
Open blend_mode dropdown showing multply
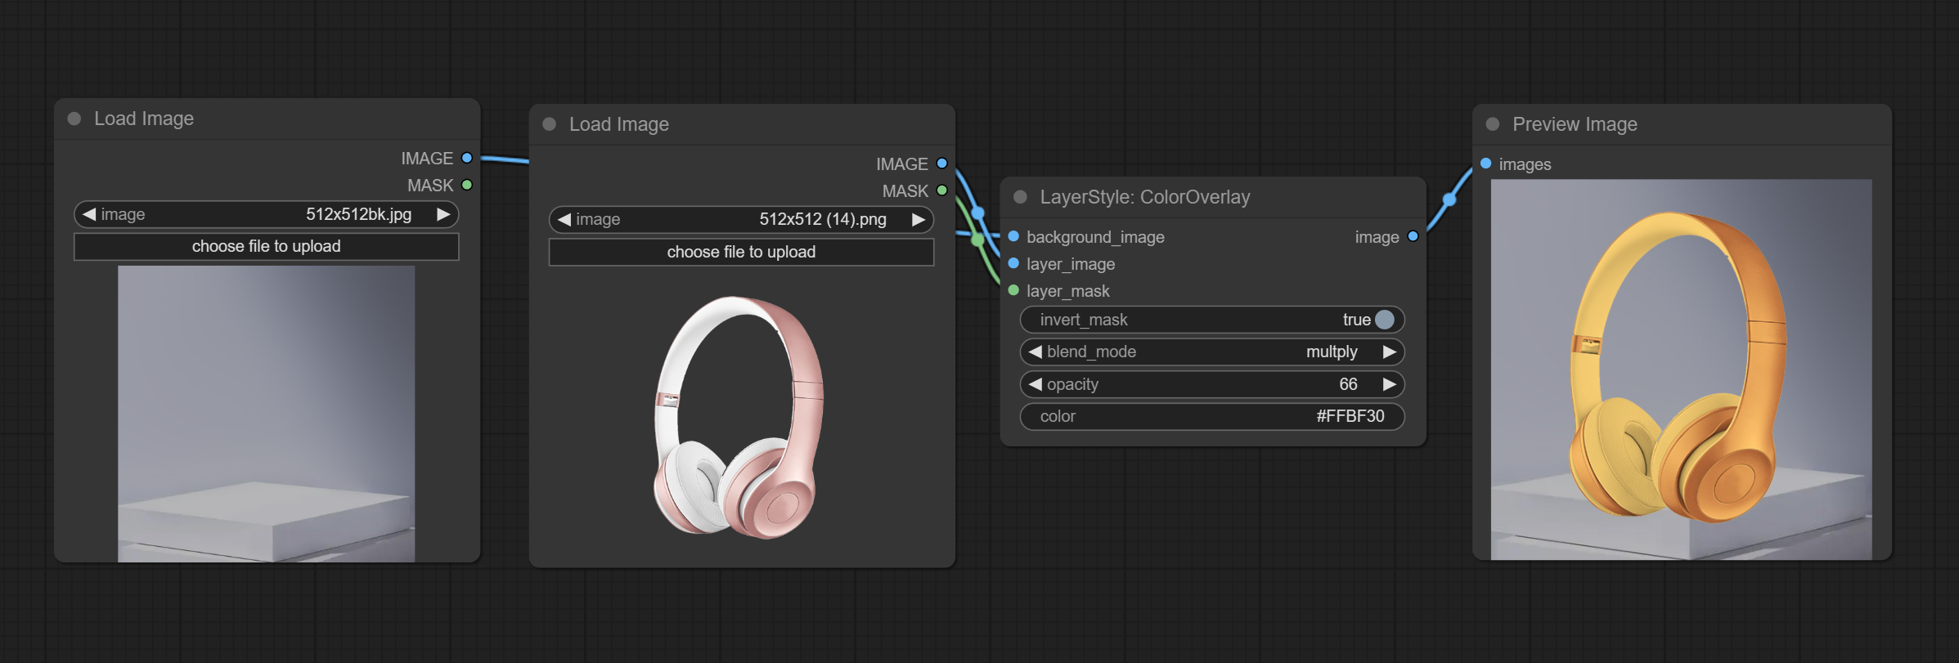pyautogui.click(x=1212, y=352)
